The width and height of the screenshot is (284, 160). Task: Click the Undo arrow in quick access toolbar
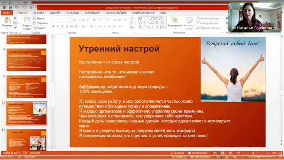click(x=16, y=7)
